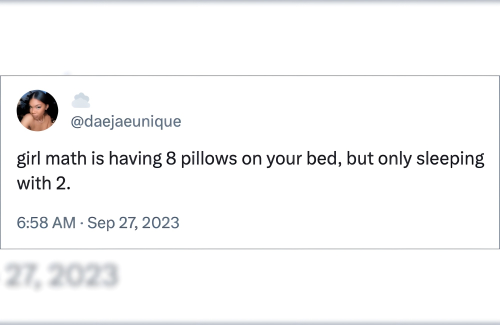
Task: Click the Sep 27, 2023 date
Action: pos(133,222)
